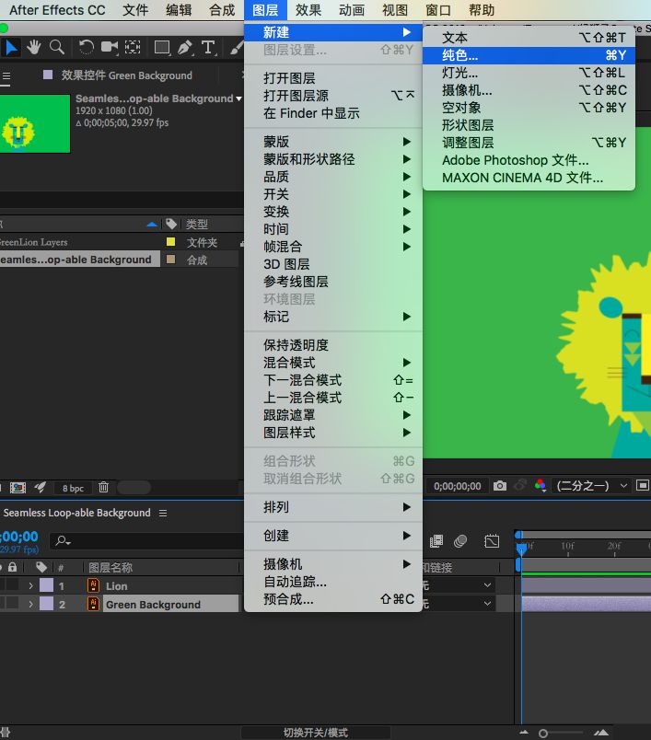Screen dimensions: 651x740
Task: Click the timeline search field
Action: click(138, 540)
